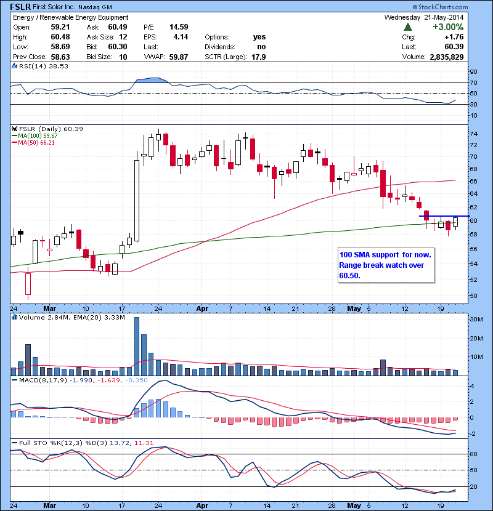Click the SCTR (Large) value 17.9
Viewport: 493px width, 511px height.
259,57
